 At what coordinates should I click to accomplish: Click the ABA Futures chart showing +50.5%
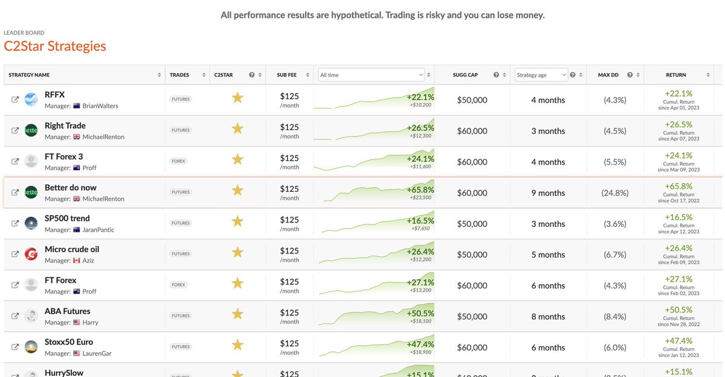374,315
